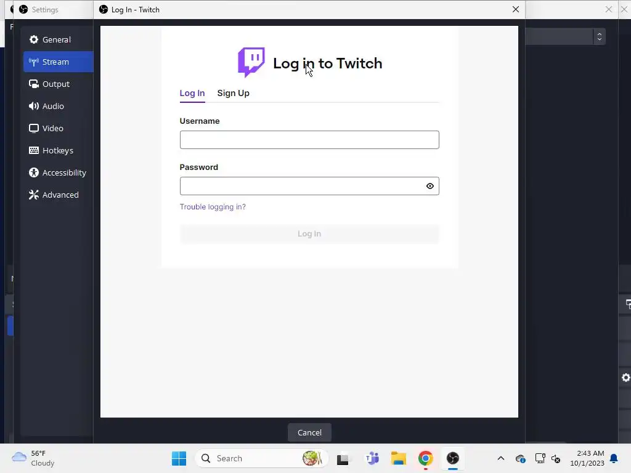The height and width of the screenshot is (473, 631).
Task: Open Accessibility settings category
Action: click(58, 172)
